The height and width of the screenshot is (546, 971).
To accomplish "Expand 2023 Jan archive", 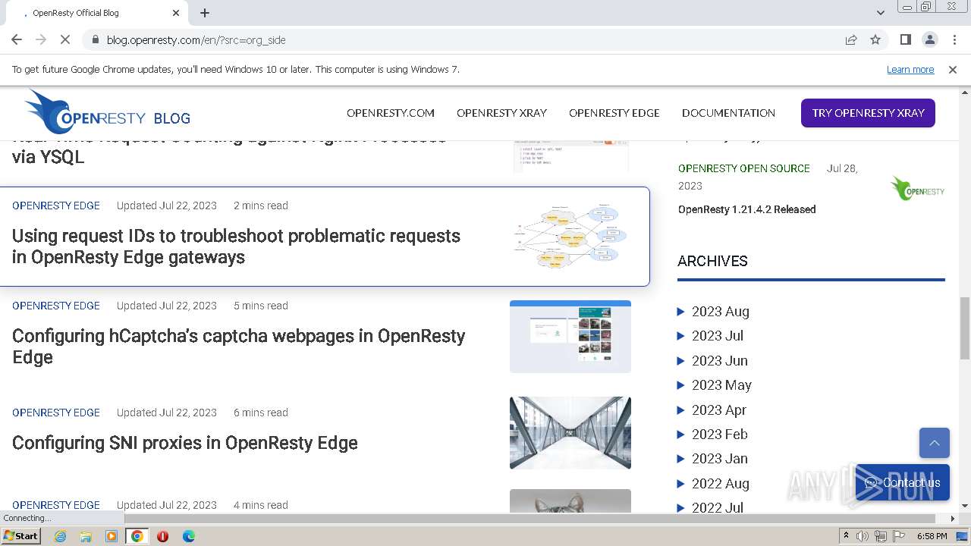I will point(712,459).
